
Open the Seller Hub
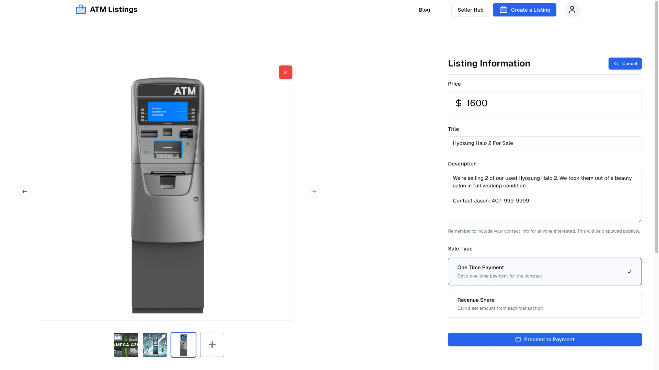point(471,10)
